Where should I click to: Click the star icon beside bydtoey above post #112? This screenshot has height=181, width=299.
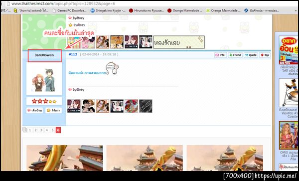[x=70, y=25]
